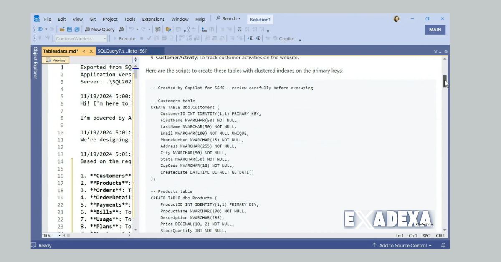The height and width of the screenshot is (262, 501).
Task: Toggle the SPC indicator in status bar
Action: pyautogui.click(x=426, y=236)
